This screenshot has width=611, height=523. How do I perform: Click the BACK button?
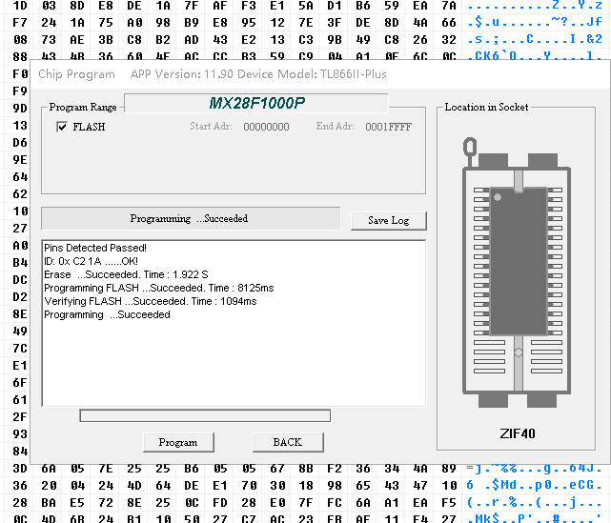(287, 442)
